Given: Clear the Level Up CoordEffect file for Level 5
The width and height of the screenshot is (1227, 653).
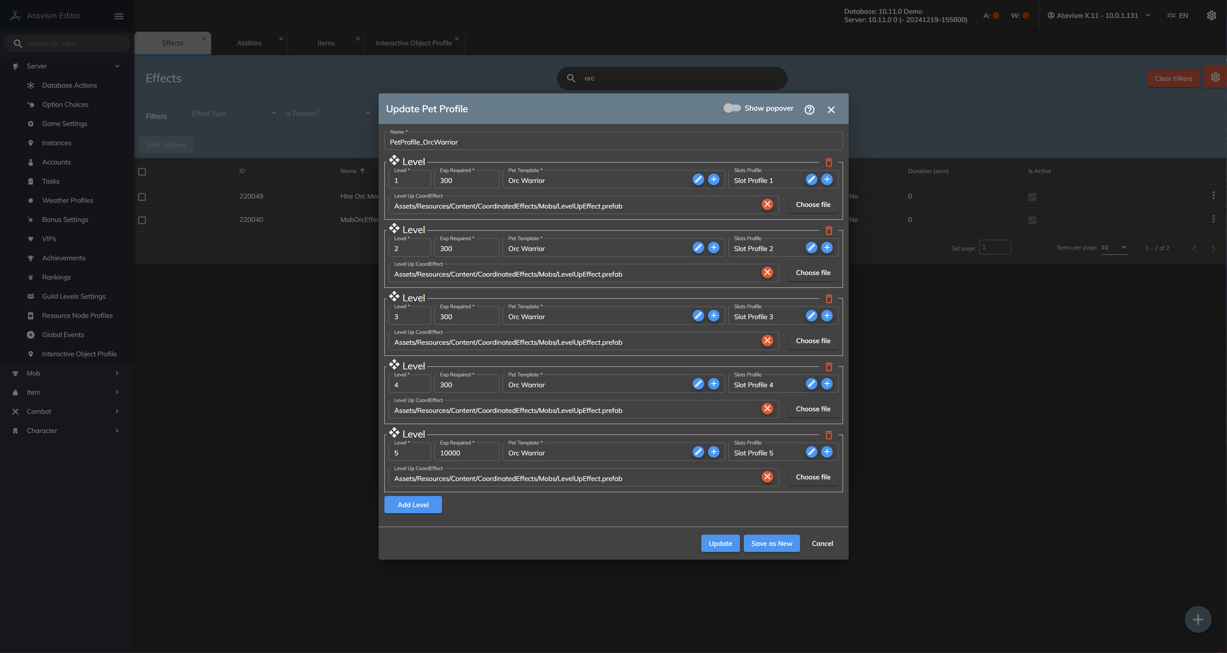Looking at the screenshot, I should [767, 477].
